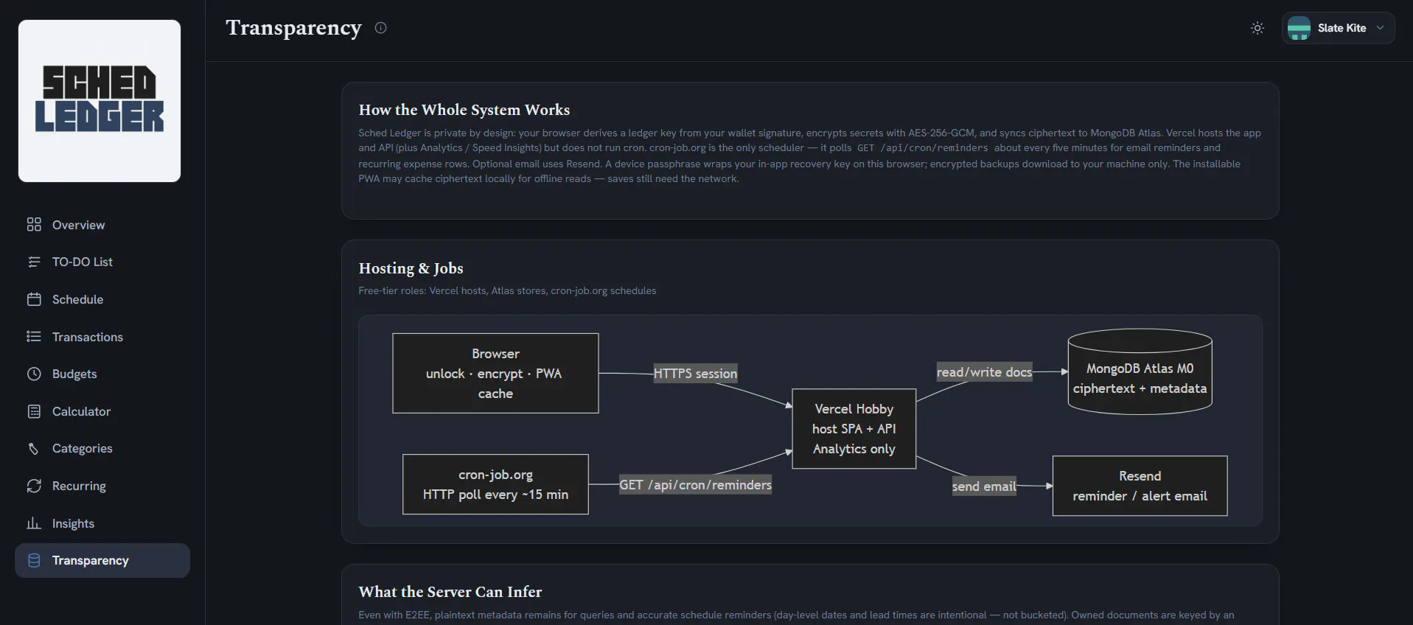This screenshot has width=1413, height=625.
Task: Click the MongoDB Atlas M0 cylinder node
Action: [x=1140, y=371]
